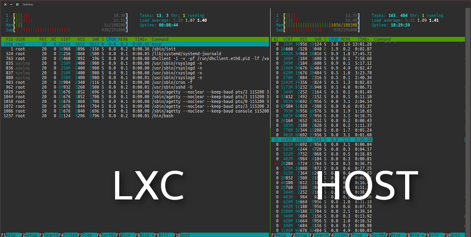Sort by VIRT column in LXC pane

[x=65, y=39]
